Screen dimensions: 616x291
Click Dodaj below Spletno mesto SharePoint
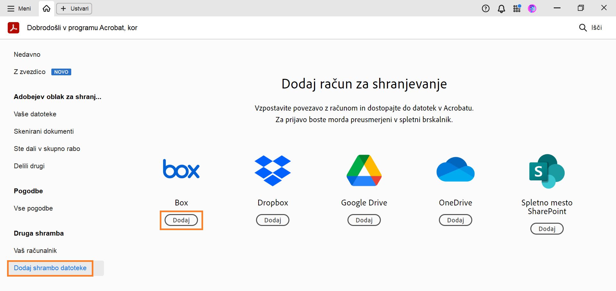click(547, 229)
